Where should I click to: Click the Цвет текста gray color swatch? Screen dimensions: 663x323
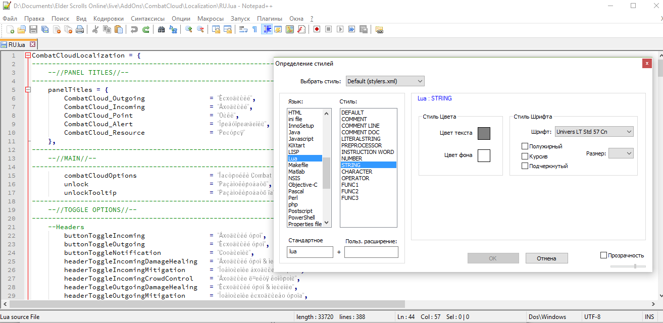[484, 133]
